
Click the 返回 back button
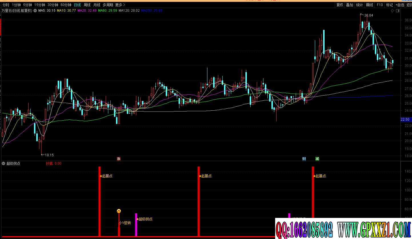tap(409, 5)
